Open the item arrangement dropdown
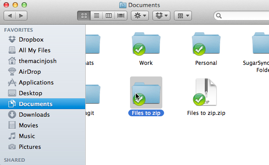Image resolution: width=269 pixels, height=165 pixels. click(x=183, y=16)
